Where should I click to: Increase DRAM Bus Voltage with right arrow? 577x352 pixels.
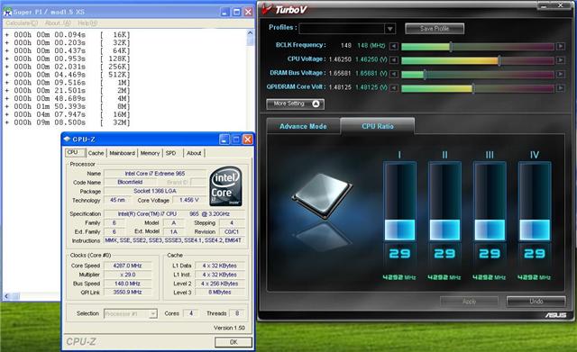pyautogui.click(x=561, y=74)
